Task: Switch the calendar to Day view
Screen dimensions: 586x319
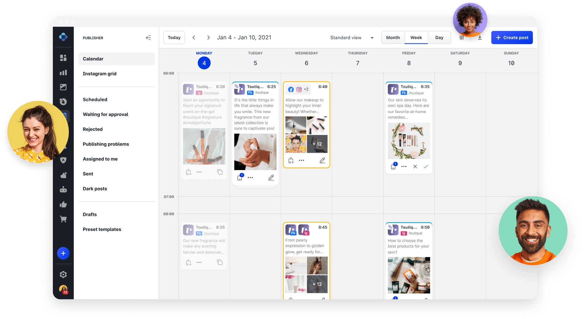Action: [x=439, y=37]
